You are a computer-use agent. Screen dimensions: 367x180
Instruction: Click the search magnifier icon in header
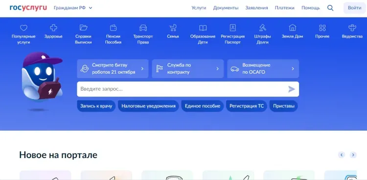pyautogui.click(x=330, y=8)
